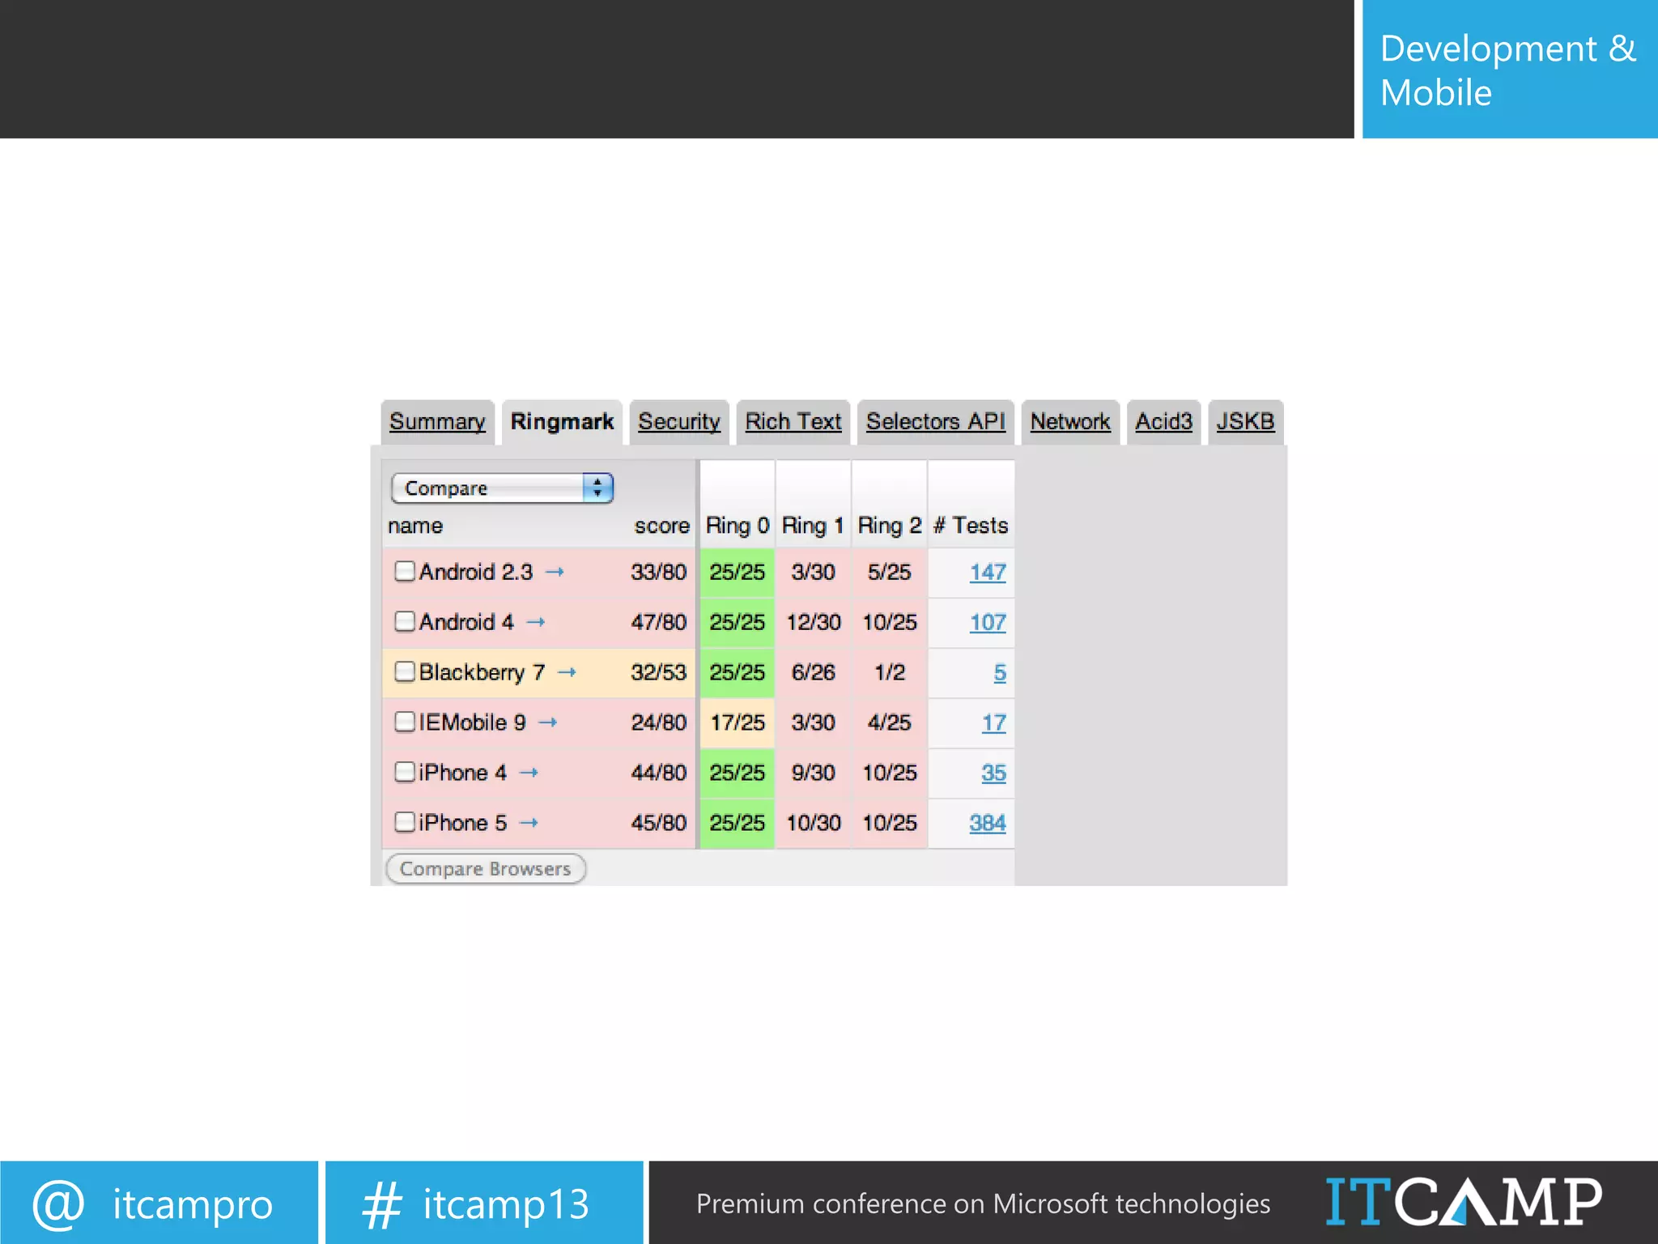
Task: Click the ITCAMP logo
Action: (1463, 1203)
